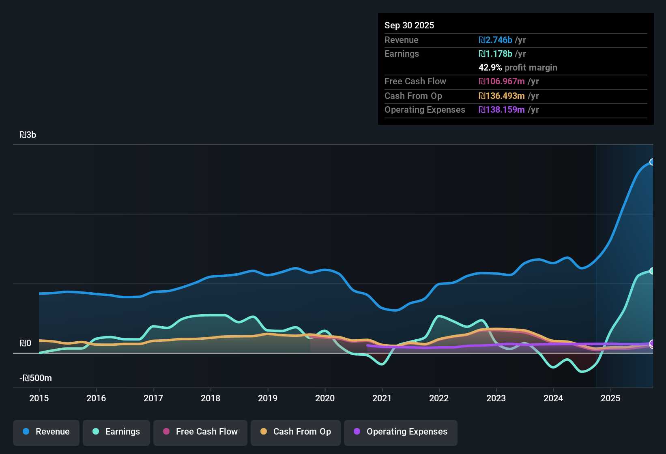
Task: Expand the Cash From Op legend entry
Action: [x=295, y=432]
